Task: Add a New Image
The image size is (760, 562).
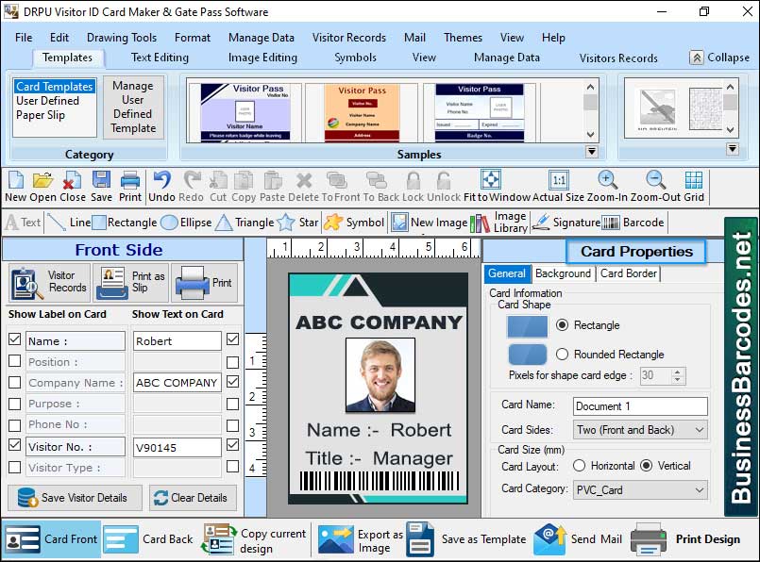Action: point(430,223)
